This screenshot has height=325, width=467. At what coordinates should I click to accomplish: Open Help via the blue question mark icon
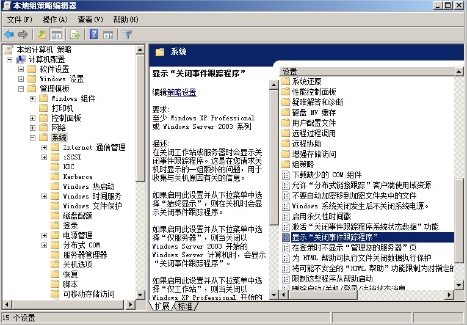tap(94, 34)
